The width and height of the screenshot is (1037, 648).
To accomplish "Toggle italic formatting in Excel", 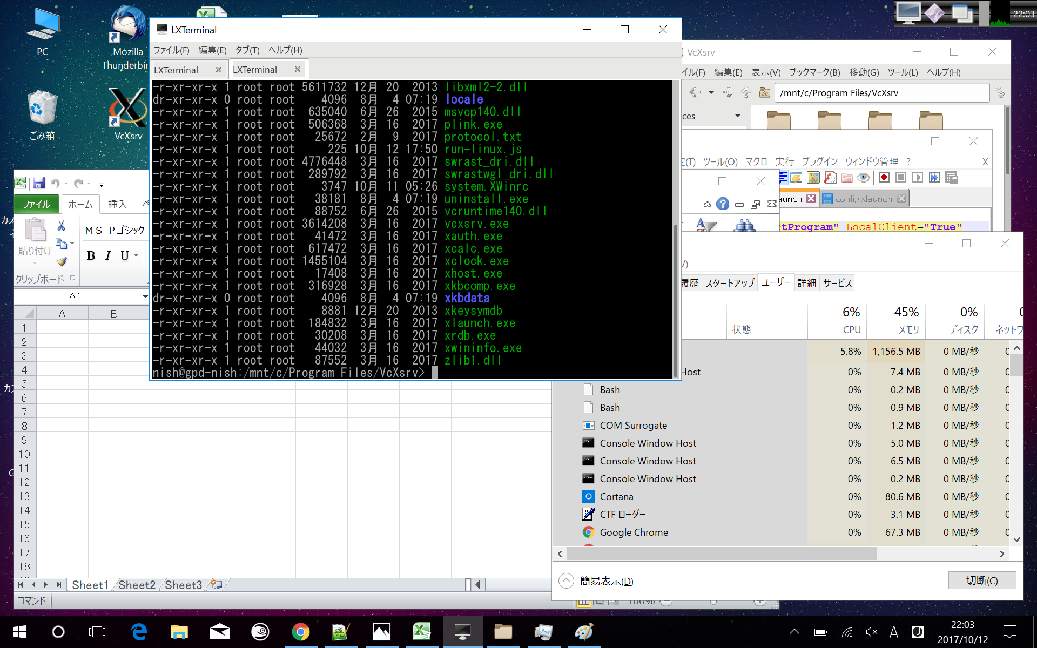I will pyautogui.click(x=108, y=255).
